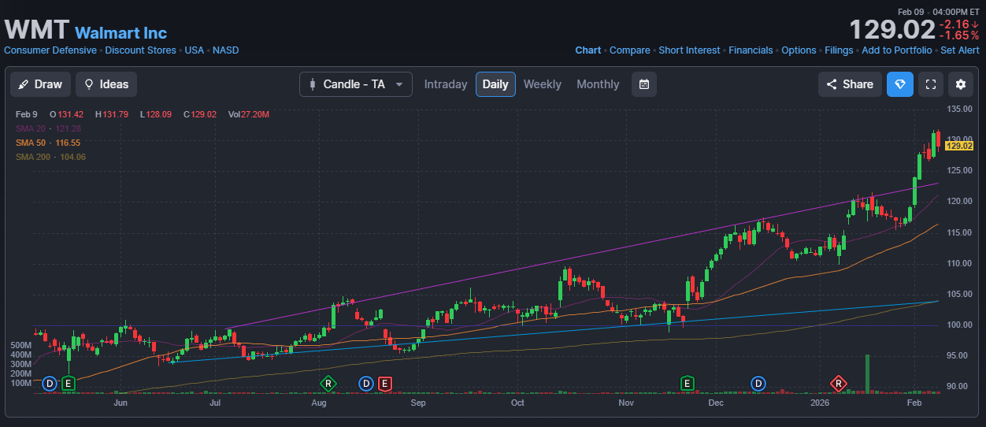Open the Filings page
The image size is (986, 427).
(839, 50)
